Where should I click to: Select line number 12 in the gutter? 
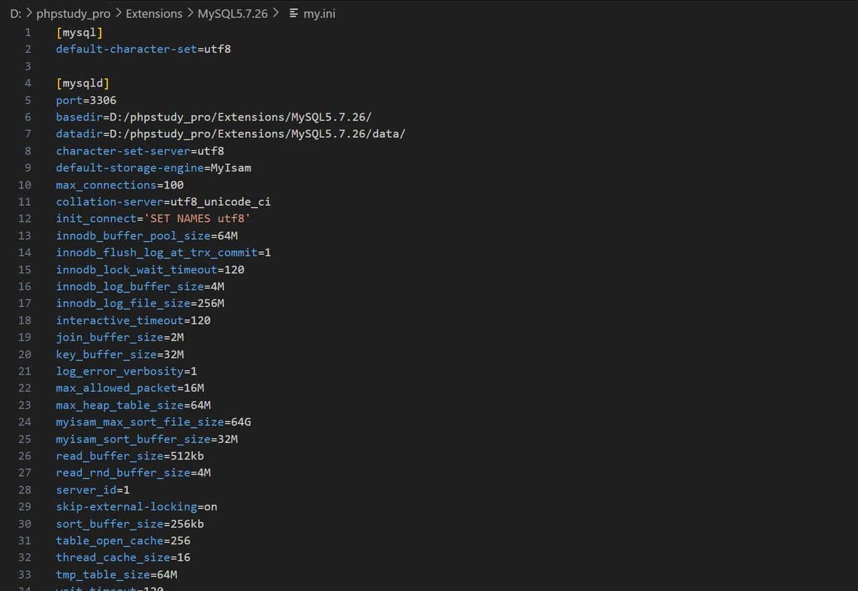click(25, 218)
